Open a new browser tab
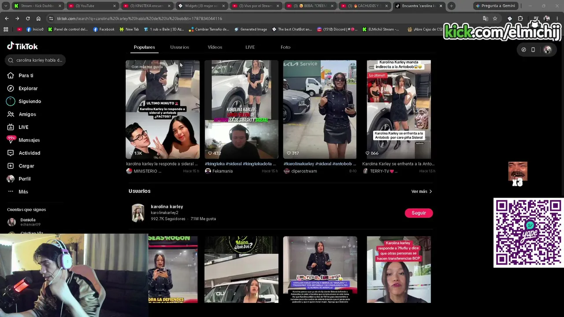 click(451, 6)
